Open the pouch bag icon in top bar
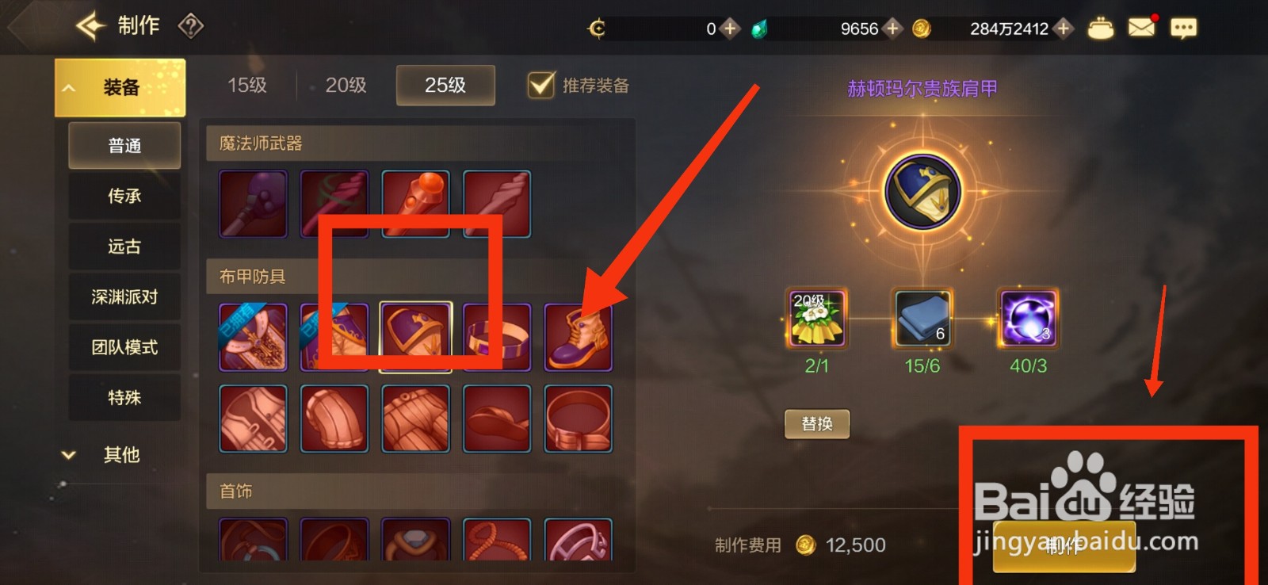This screenshot has height=585, width=1268. pyautogui.click(x=1100, y=29)
